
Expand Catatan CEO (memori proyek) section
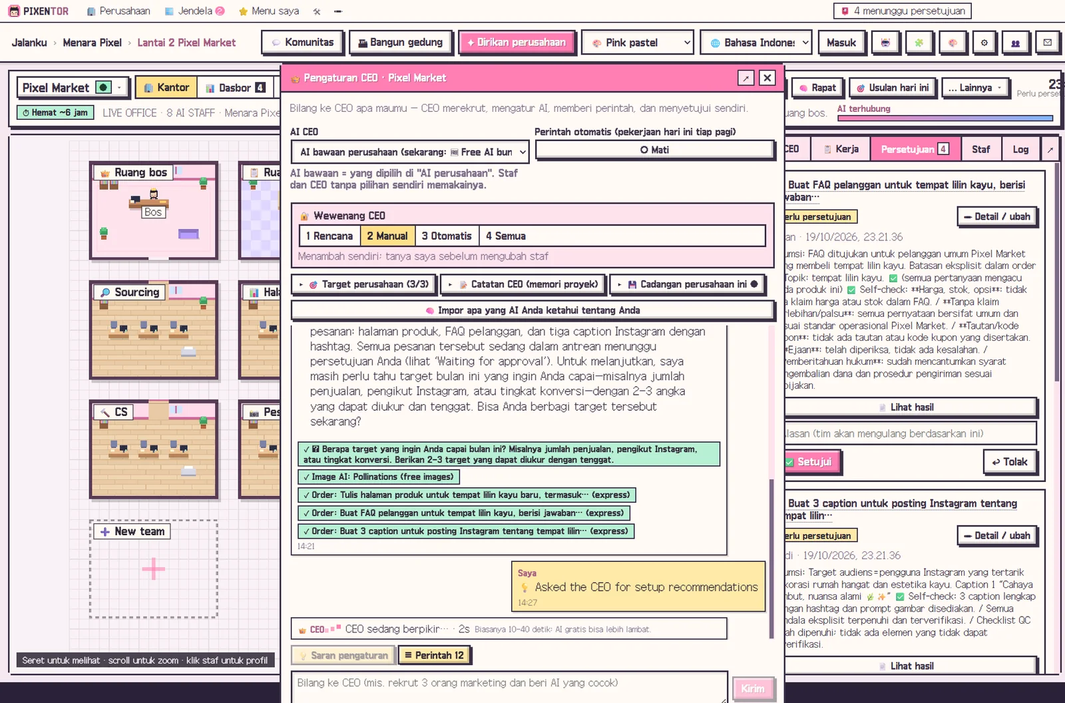[x=523, y=284]
